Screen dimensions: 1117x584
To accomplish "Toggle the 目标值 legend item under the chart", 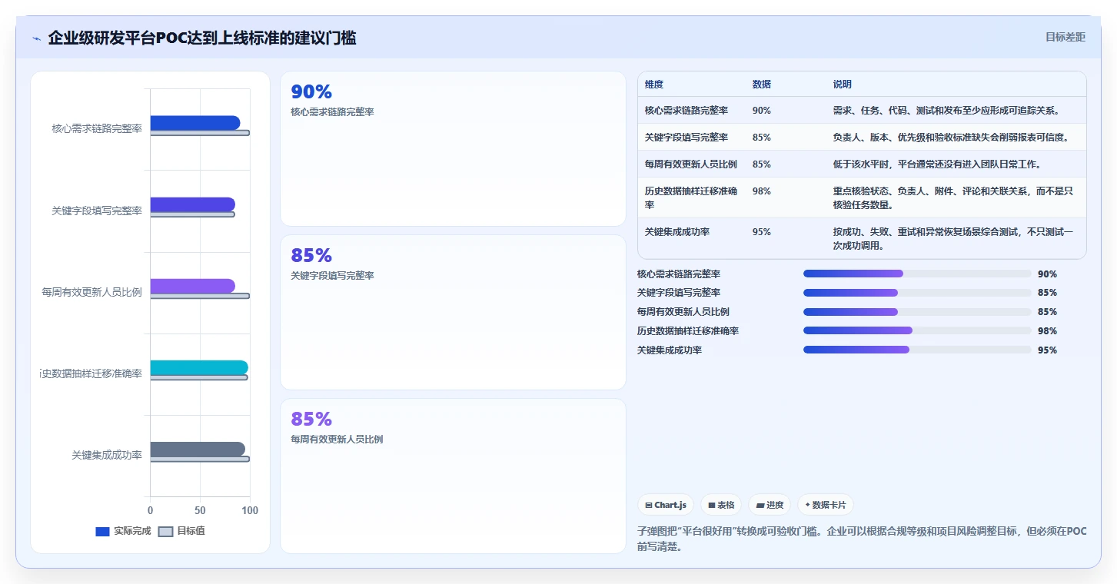I will click(x=182, y=531).
